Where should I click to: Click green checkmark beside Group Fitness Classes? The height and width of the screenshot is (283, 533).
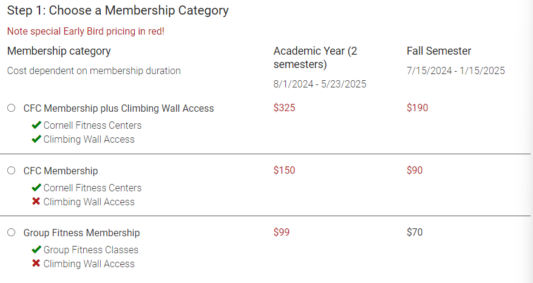pyautogui.click(x=36, y=250)
